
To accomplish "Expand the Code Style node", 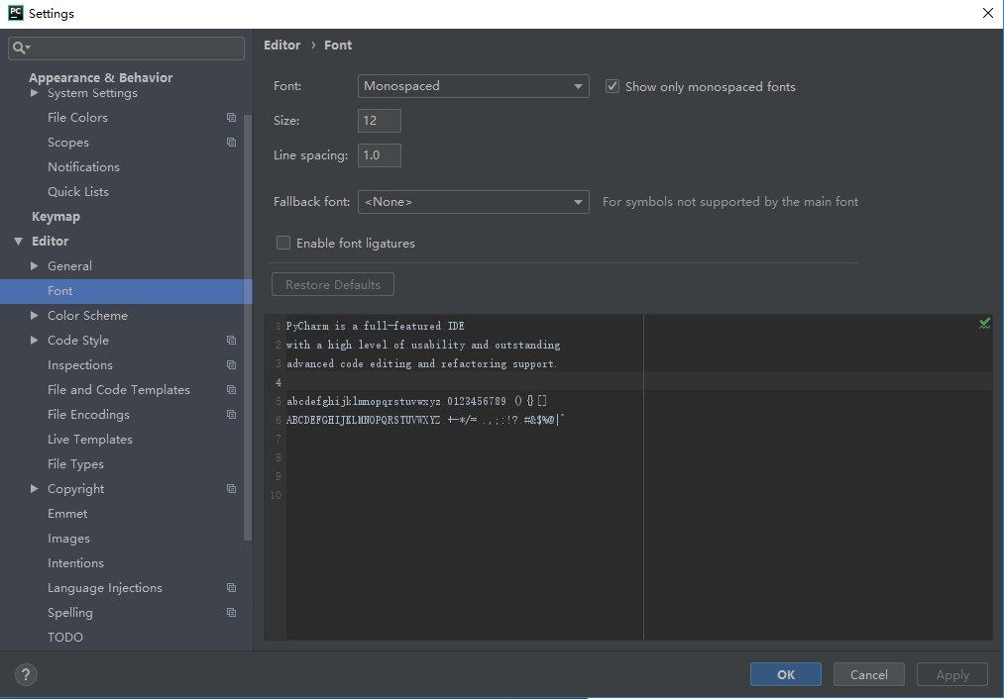I will pos(35,341).
